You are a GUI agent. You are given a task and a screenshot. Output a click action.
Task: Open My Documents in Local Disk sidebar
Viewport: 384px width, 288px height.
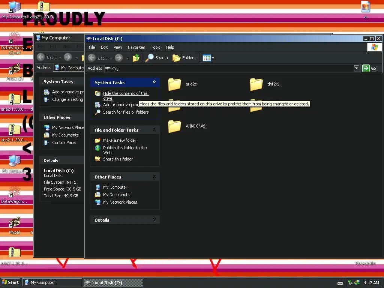point(116,195)
